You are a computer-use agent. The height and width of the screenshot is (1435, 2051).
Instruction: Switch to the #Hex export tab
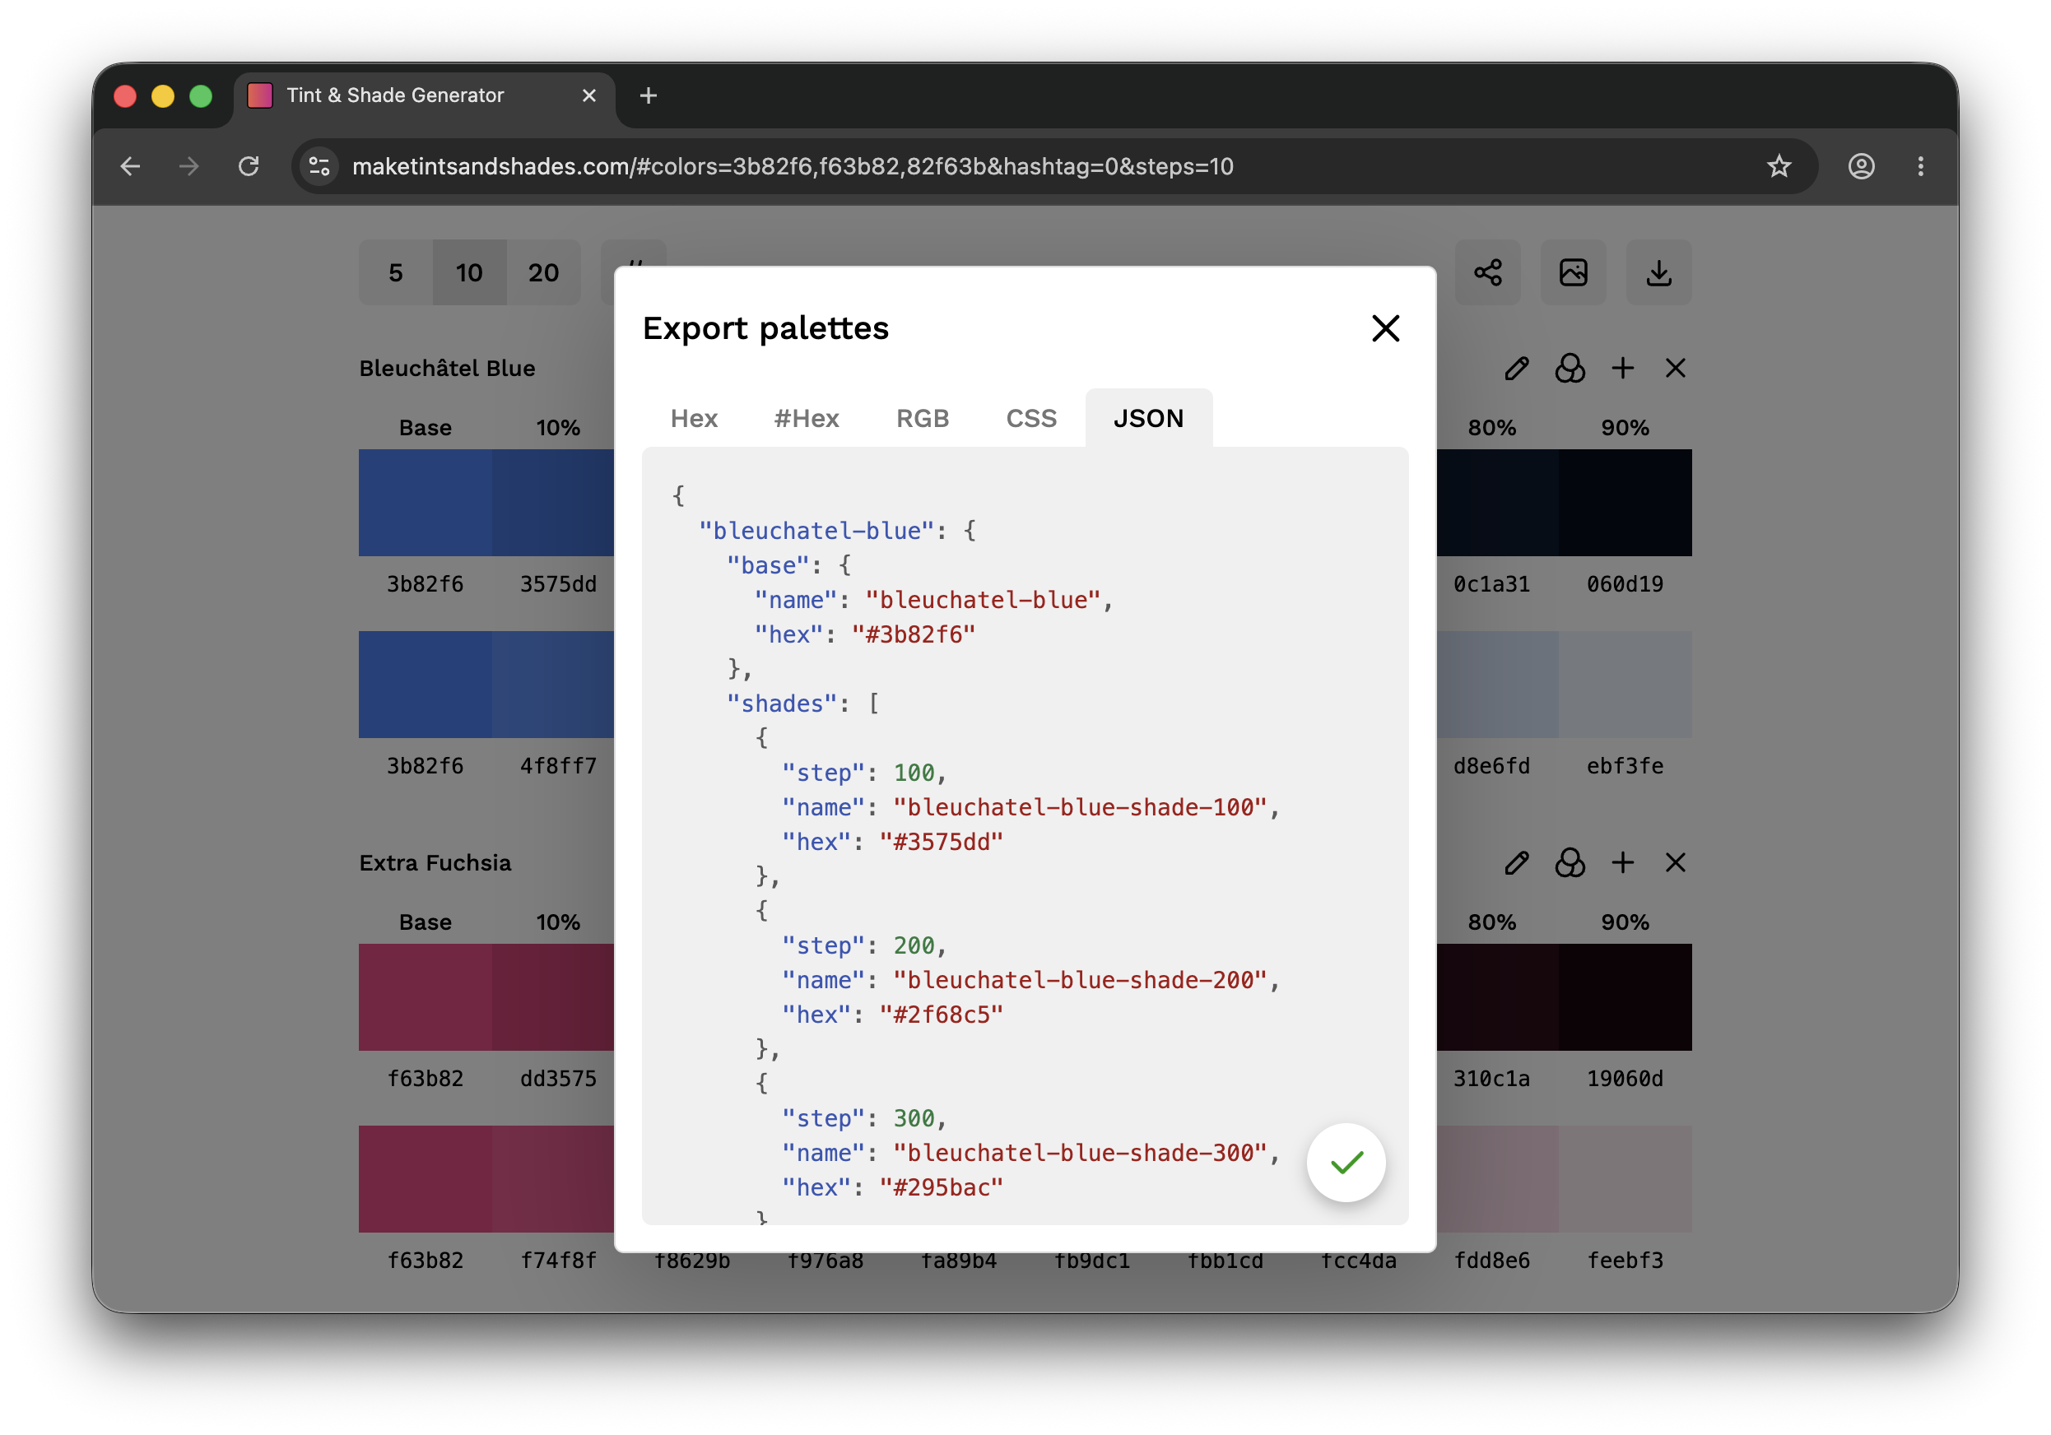coord(806,418)
